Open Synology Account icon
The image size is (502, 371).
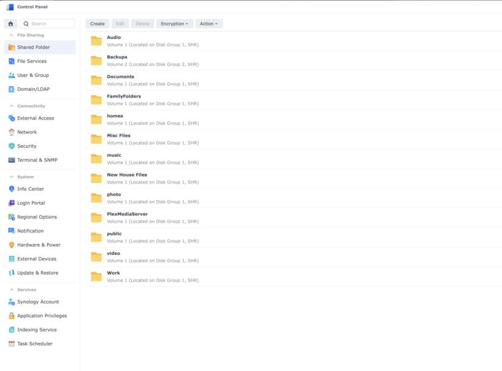pyautogui.click(x=12, y=302)
